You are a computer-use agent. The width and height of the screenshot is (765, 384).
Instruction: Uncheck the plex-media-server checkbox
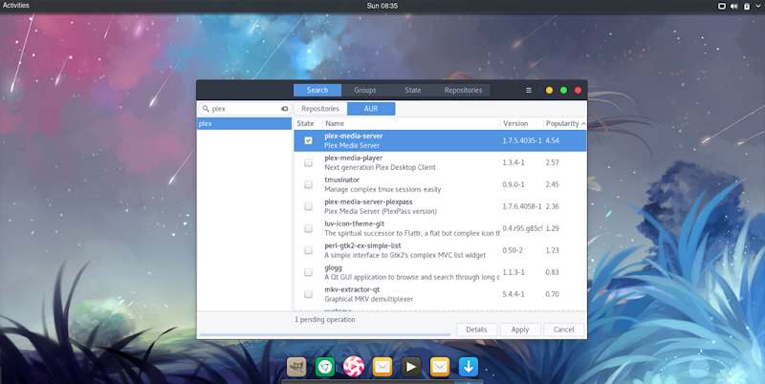click(x=308, y=140)
